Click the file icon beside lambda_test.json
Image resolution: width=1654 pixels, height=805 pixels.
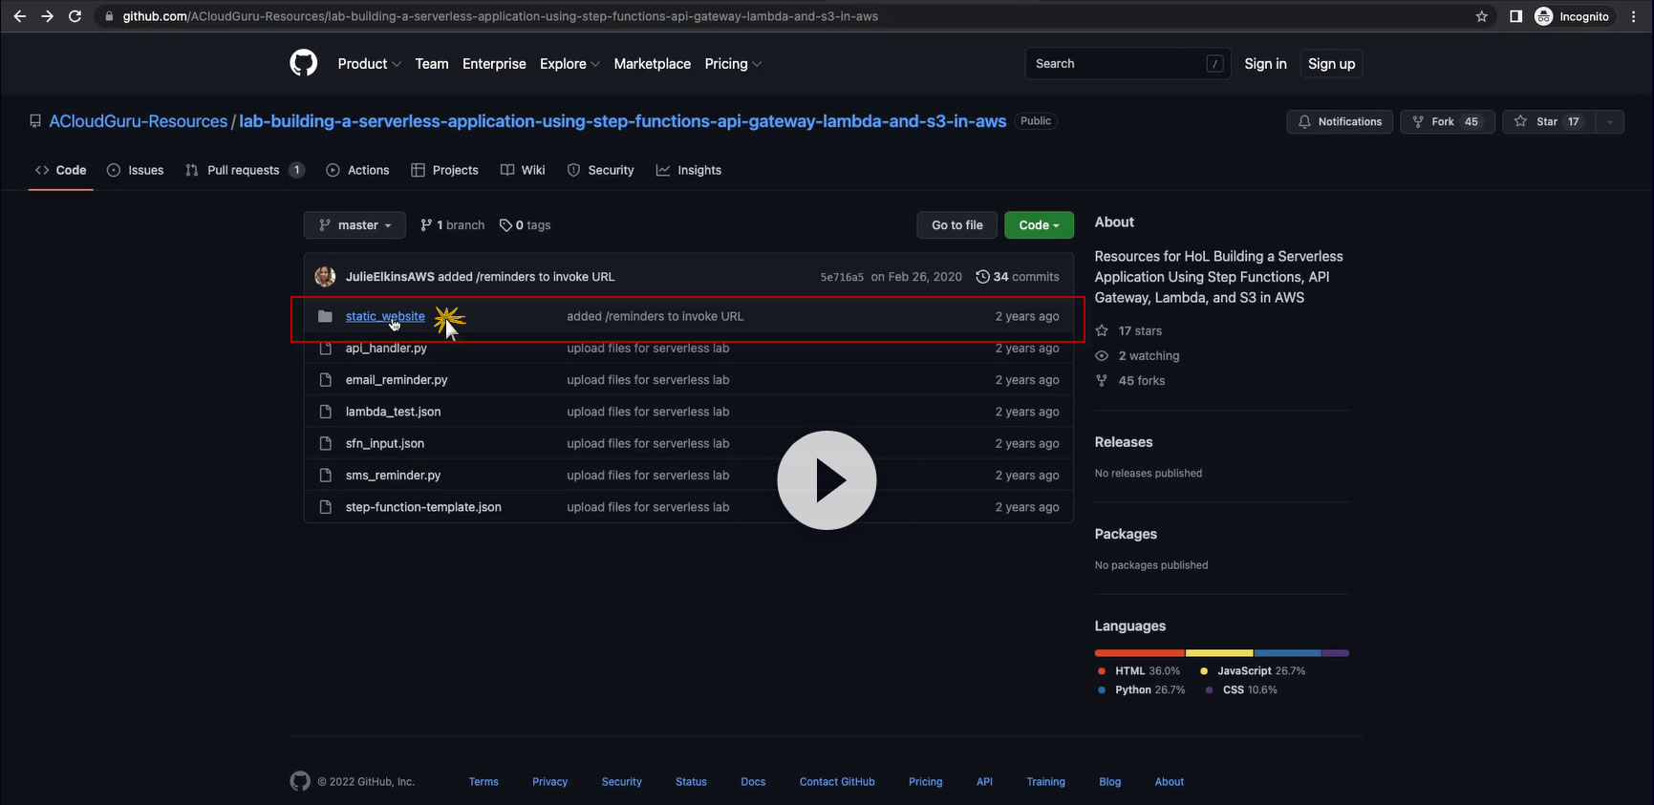325,412
